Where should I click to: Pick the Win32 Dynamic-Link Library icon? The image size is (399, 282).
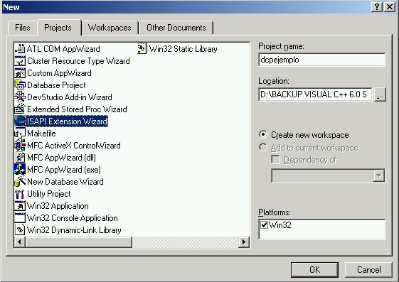(20, 230)
